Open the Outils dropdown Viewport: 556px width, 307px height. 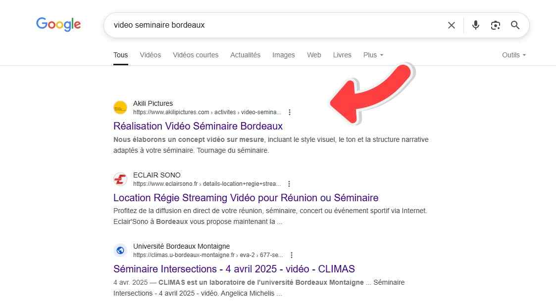tap(513, 55)
